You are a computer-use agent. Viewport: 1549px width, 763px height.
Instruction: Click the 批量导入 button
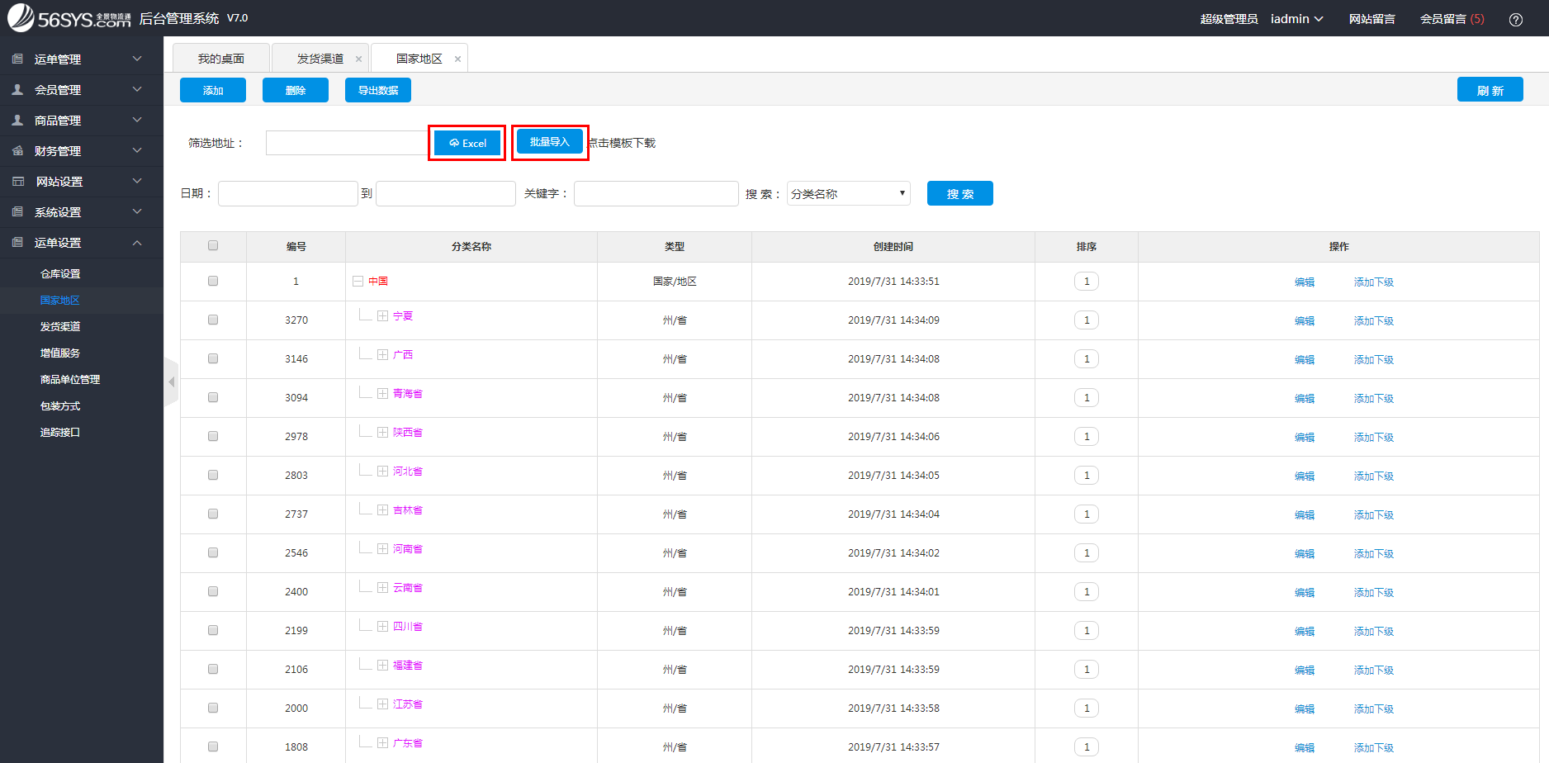(x=549, y=142)
